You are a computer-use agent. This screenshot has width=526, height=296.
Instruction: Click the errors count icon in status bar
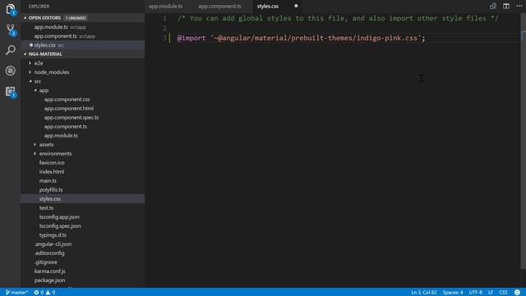pyautogui.click(x=39, y=293)
